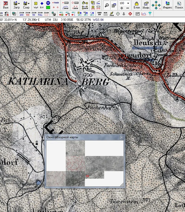Click the red lifebuoy man overboard icon

(130, 14)
